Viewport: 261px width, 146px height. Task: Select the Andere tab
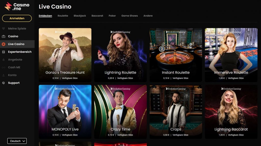click(x=148, y=16)
